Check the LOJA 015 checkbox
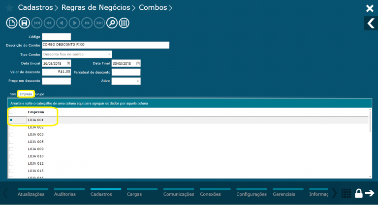 point(11,171)
